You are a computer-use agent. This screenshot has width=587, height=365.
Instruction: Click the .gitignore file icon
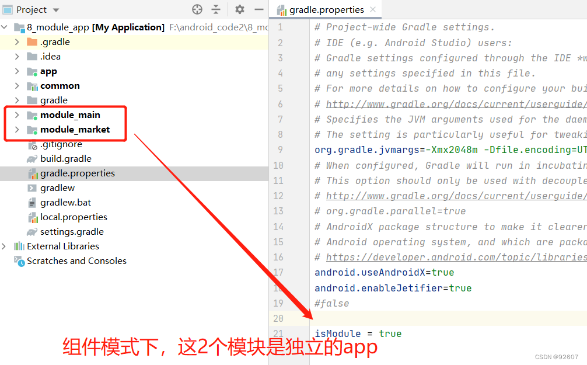pyautogui.click(x=33, y=145)
